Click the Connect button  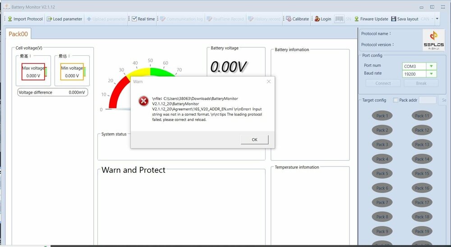click(383, 83)
